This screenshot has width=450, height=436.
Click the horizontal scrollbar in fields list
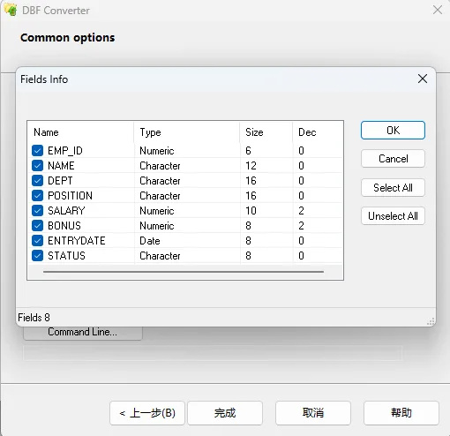[184, 272]
